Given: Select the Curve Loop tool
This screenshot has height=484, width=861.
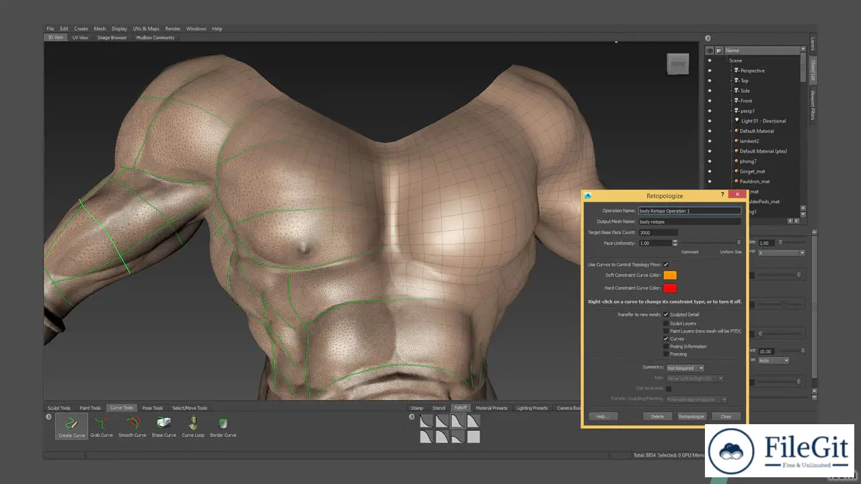Looking at the screenshot, I should [193, 426].
